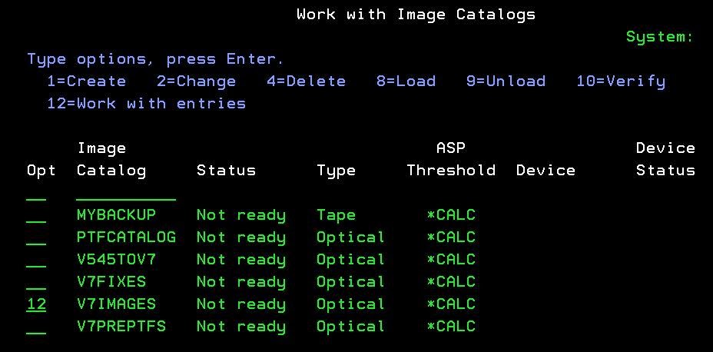Click the 8=Load option text
The width and height of the screenshot is (713, 352).
pyautogui.click(x=406, y=81)
